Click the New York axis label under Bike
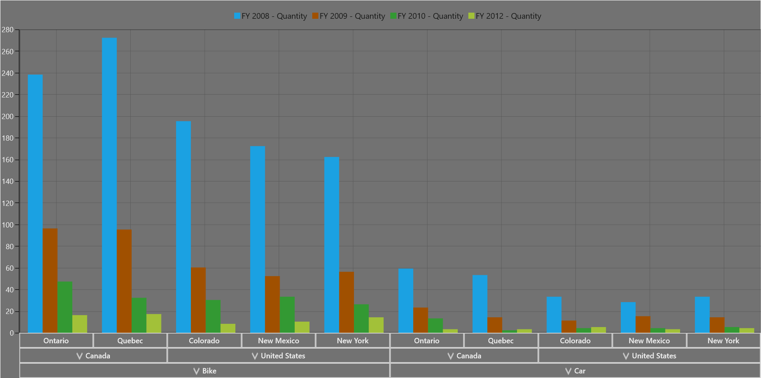This screenshot has width=761, height=378. point(353,340)
